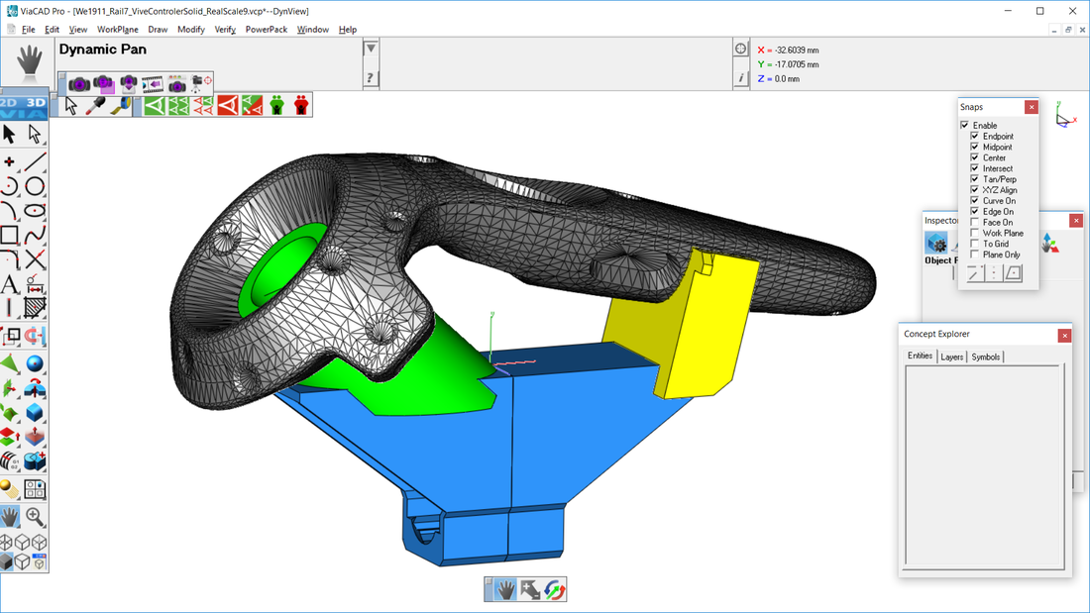Close the Snaps panel
1090x613 pixels.
tap(1032, 107)
